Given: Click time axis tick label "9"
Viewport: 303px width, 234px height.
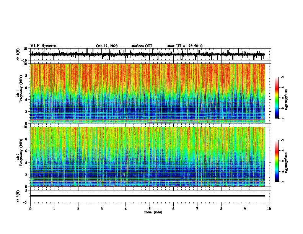Looking at the screenshot, I should tap(245, 209).
